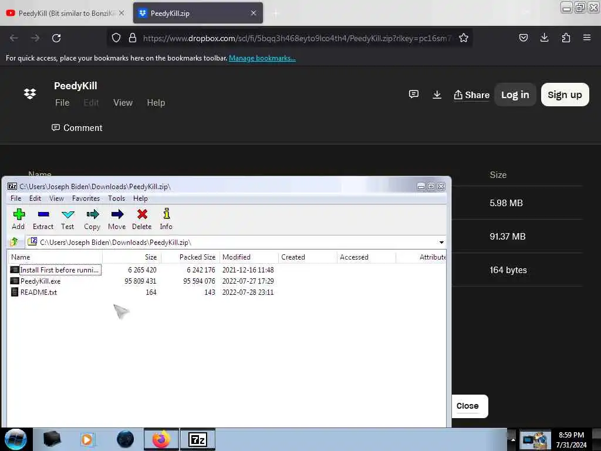Sort by the Accessed column header

[366, 257]
